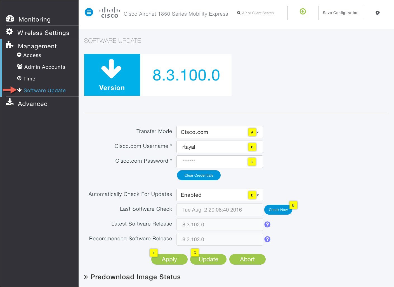Click the green Apply button
Image resolution: width=394 pixels, height=287 pixels.
pyautogui.click(x=169, y=259)
